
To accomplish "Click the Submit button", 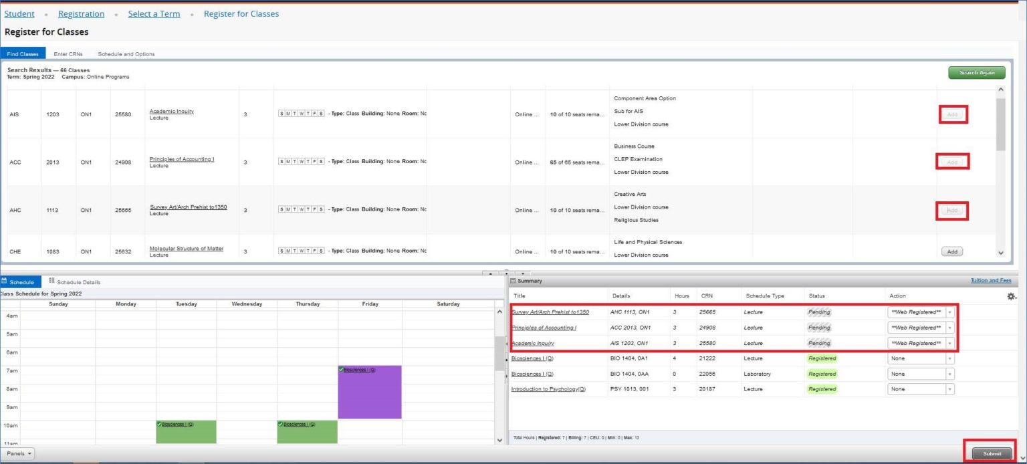I will click(992, 453).
